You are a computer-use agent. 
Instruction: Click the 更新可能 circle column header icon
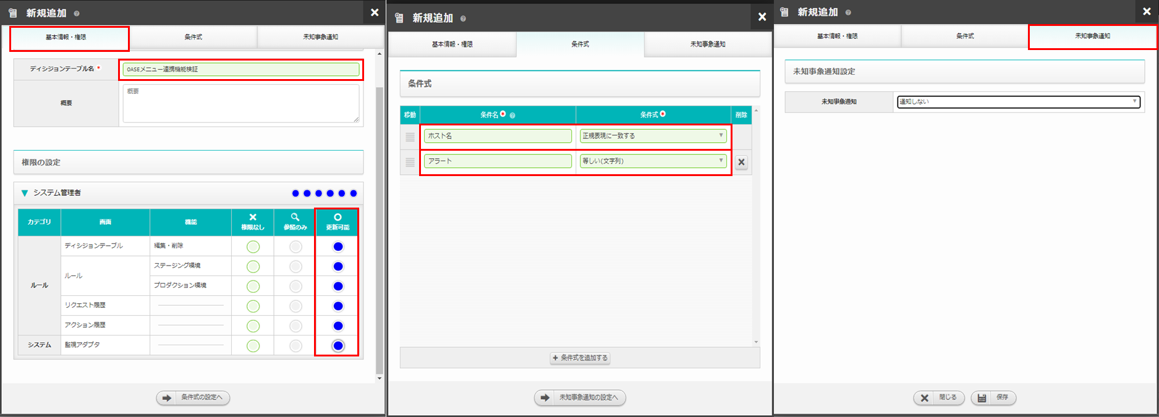pos(338,217)
